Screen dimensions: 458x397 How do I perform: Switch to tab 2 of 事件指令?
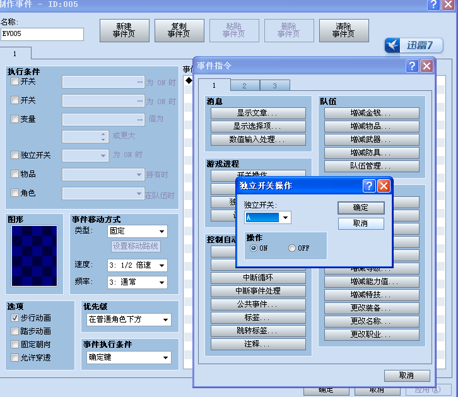click(x=245, y=86)
